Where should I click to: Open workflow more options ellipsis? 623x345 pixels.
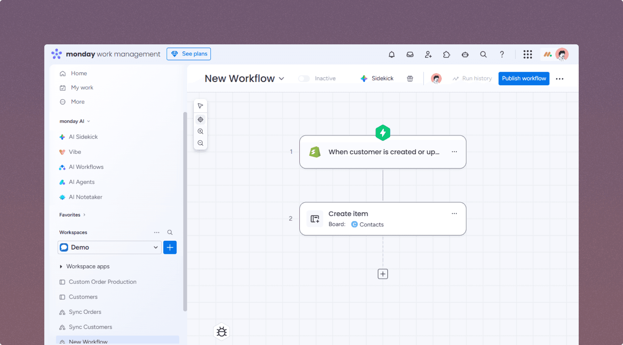coord(560,79)
